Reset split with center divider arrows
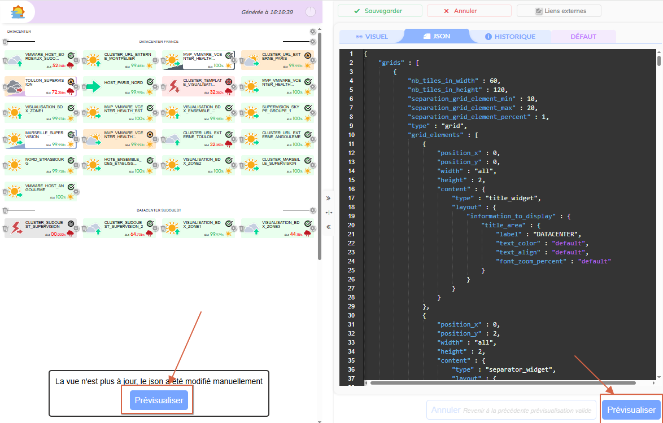The image size is (663, 423). pyautogui.click(x=328, y=213)
